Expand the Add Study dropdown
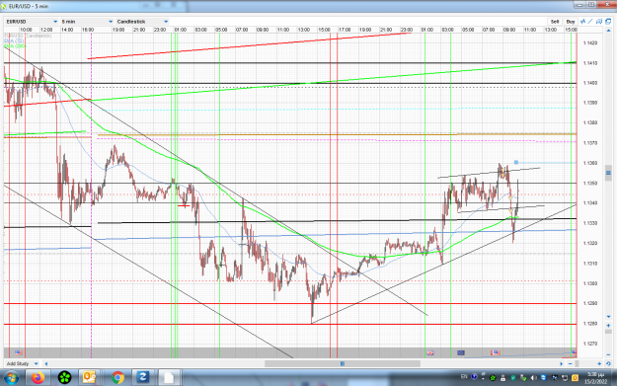 click(23, 363)
